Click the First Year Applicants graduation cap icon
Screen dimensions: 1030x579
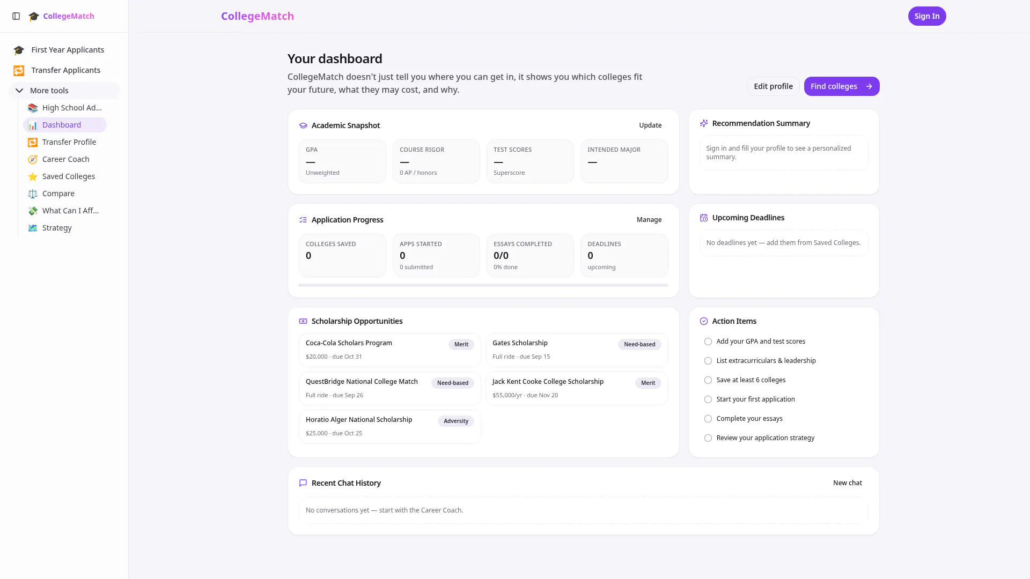[x=19, y=50]
